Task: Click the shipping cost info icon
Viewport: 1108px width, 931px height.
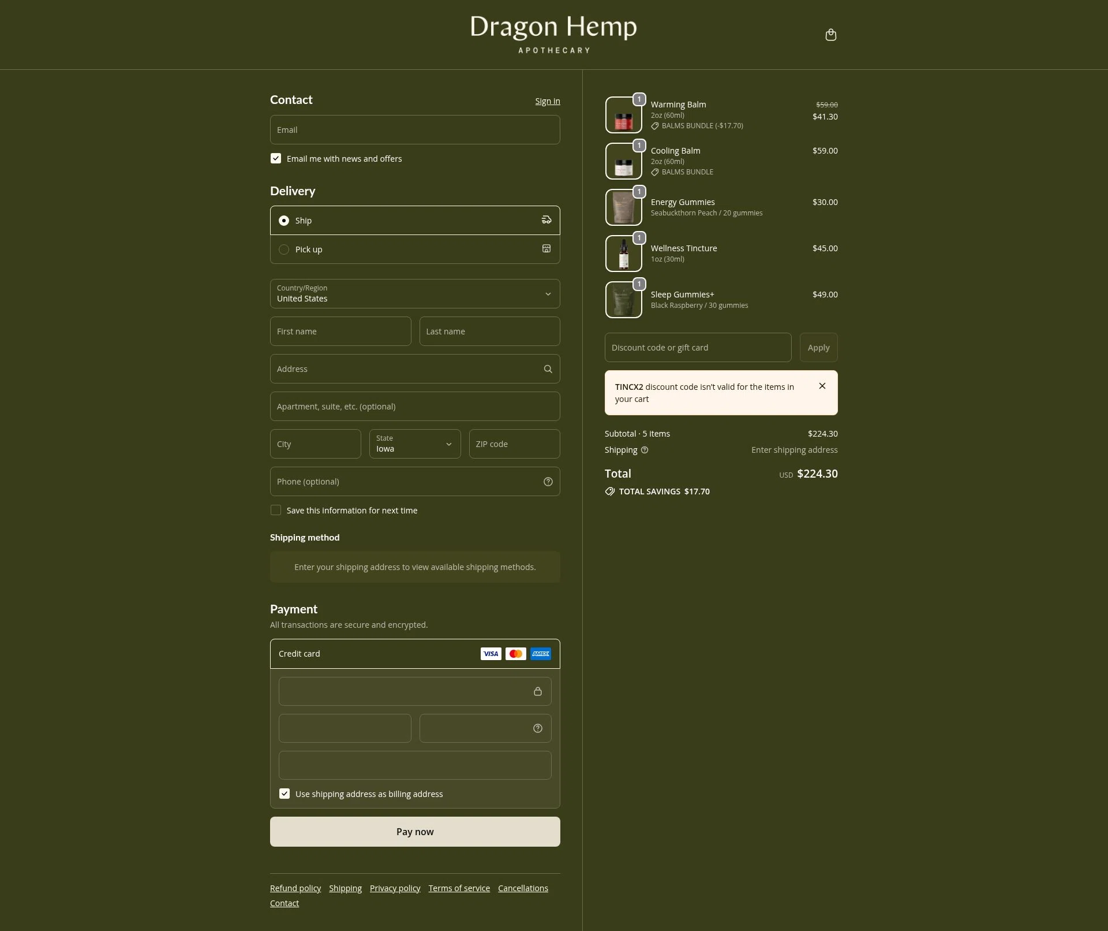Action: pyautogui.click(x=644, y=450)
